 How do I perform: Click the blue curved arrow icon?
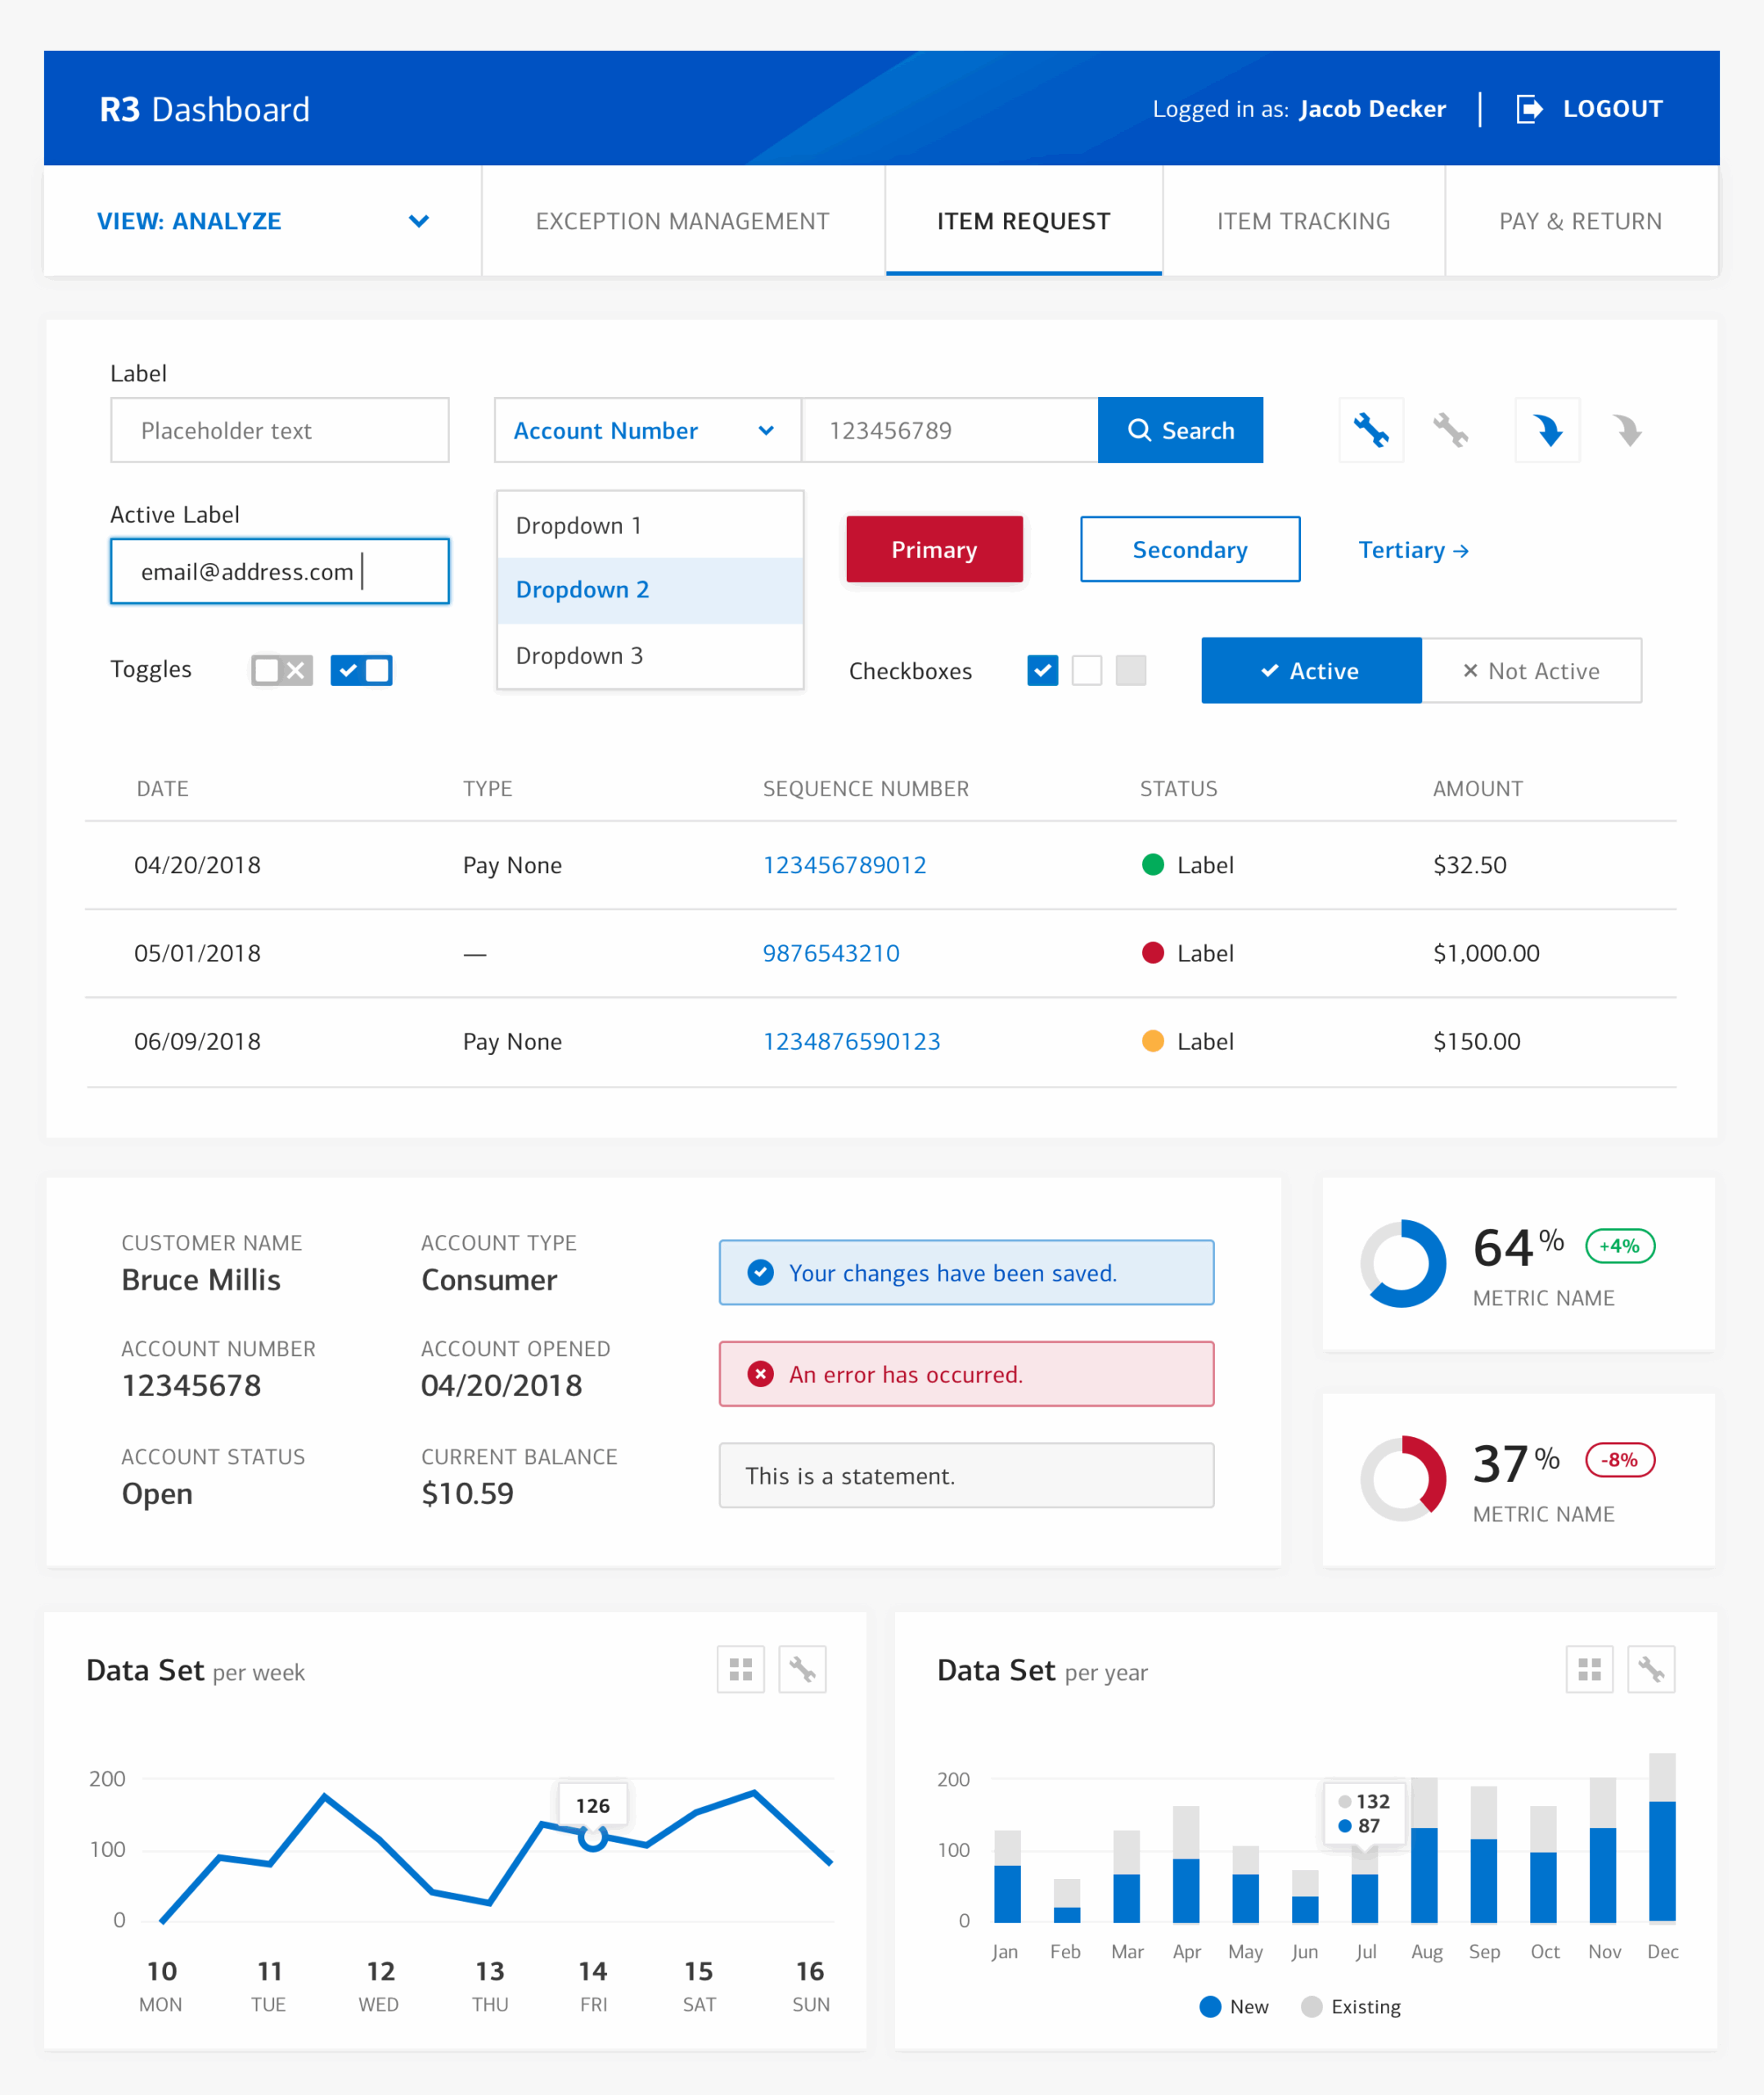tap(1547, 430)
